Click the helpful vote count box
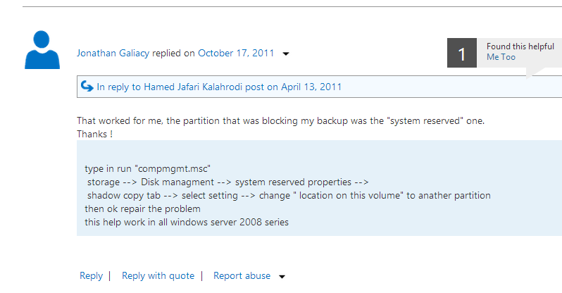The image size is (562, 293). 462,54
